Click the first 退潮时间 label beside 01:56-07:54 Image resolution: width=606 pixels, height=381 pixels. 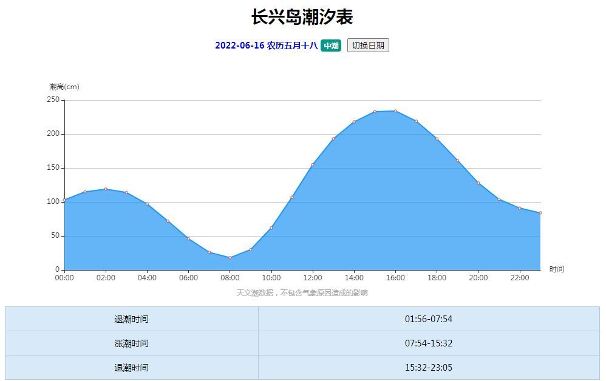pyautogui.click(x=131, y=319)
